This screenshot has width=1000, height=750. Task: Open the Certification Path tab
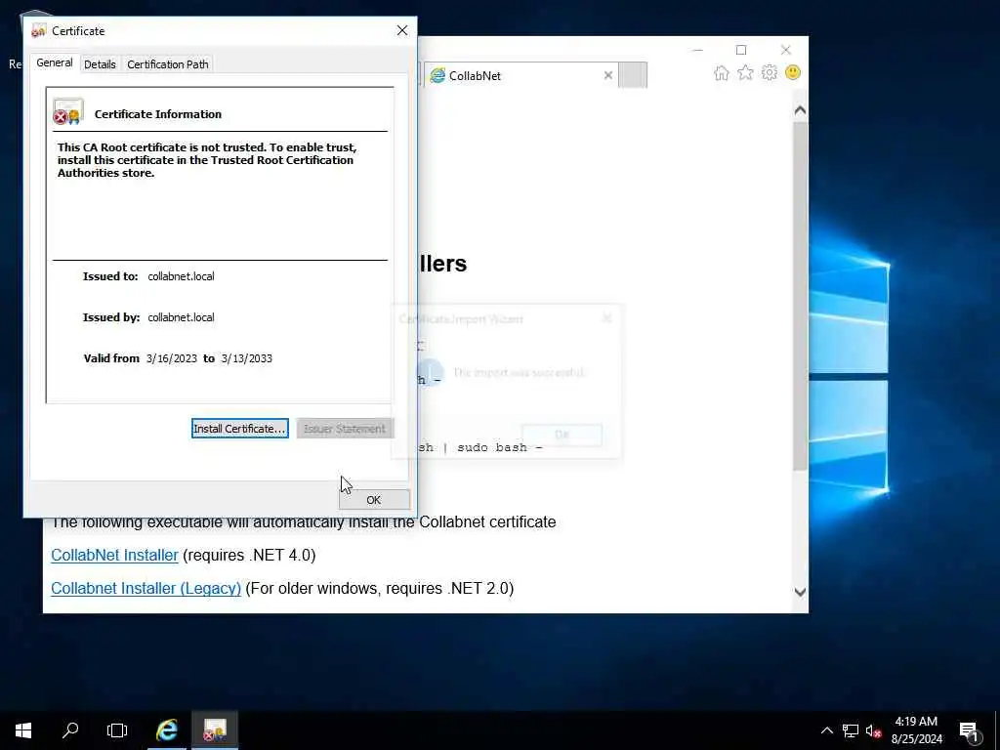coord(168,64)
